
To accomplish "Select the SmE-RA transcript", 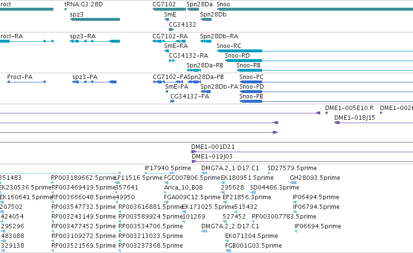I will click(x=166, y=51).
